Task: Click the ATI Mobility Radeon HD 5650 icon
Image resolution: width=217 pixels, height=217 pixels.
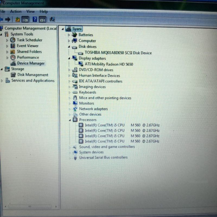Action: [81, 64]
